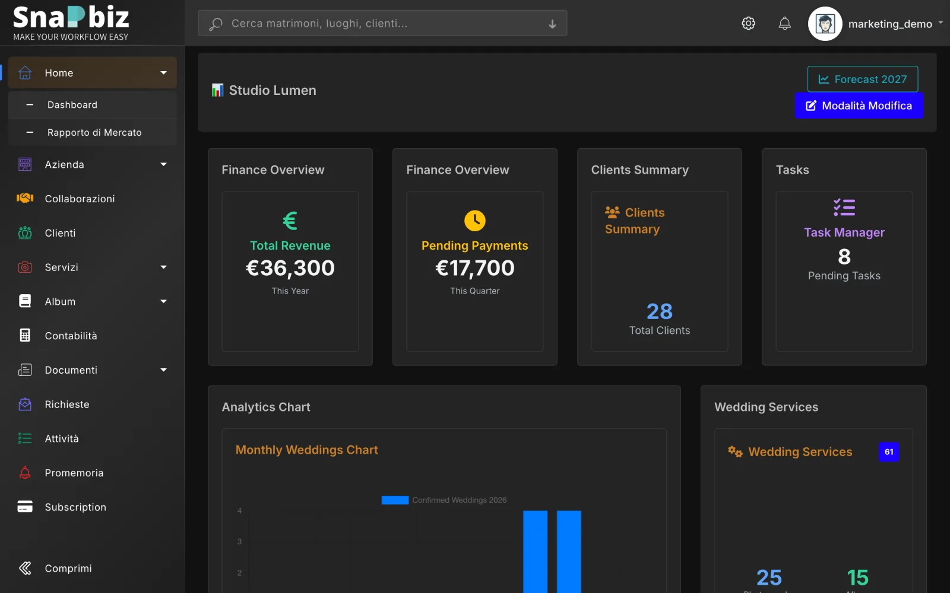This screenshot has height=593, width=950.
Task: Click the Album book icon
Action: coord(25,301)
